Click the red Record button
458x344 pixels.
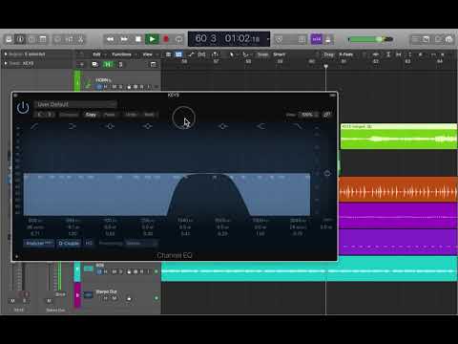(x=166, y=39)
